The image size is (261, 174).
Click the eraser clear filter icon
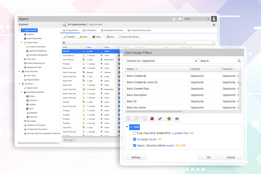click(x=160, y=119)
